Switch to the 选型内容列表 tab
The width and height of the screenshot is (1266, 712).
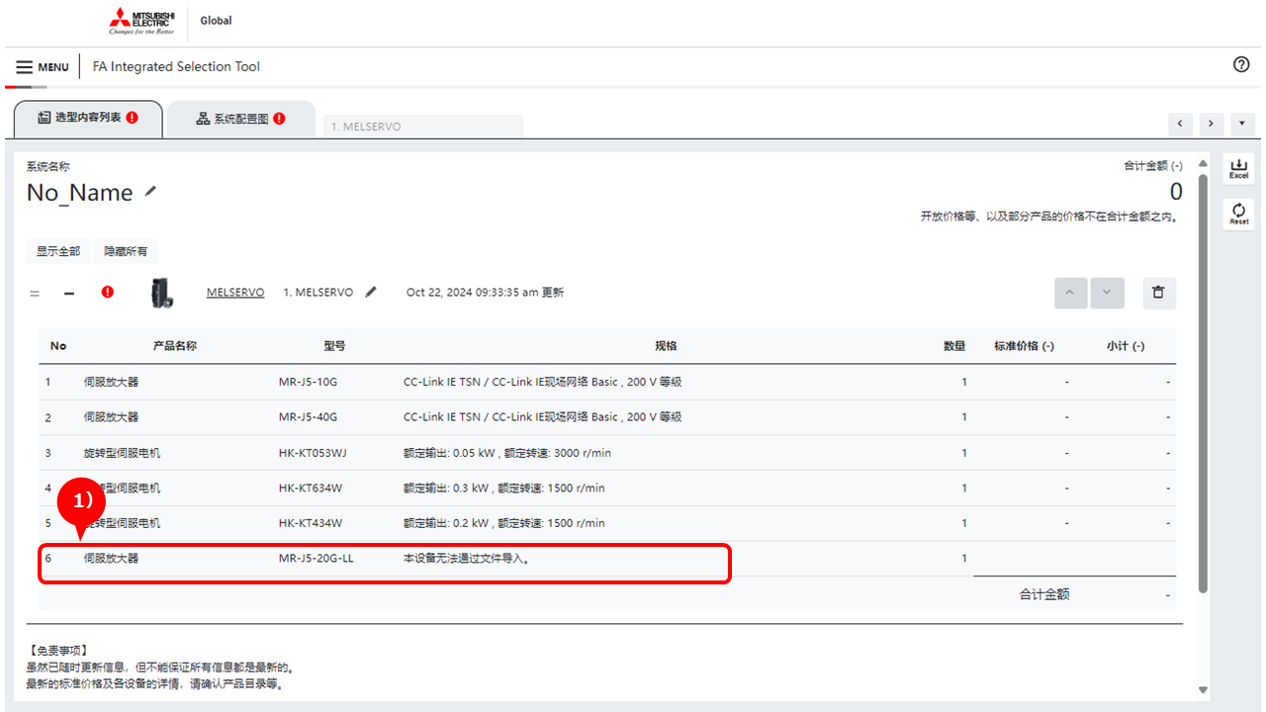tap(87, 118)
